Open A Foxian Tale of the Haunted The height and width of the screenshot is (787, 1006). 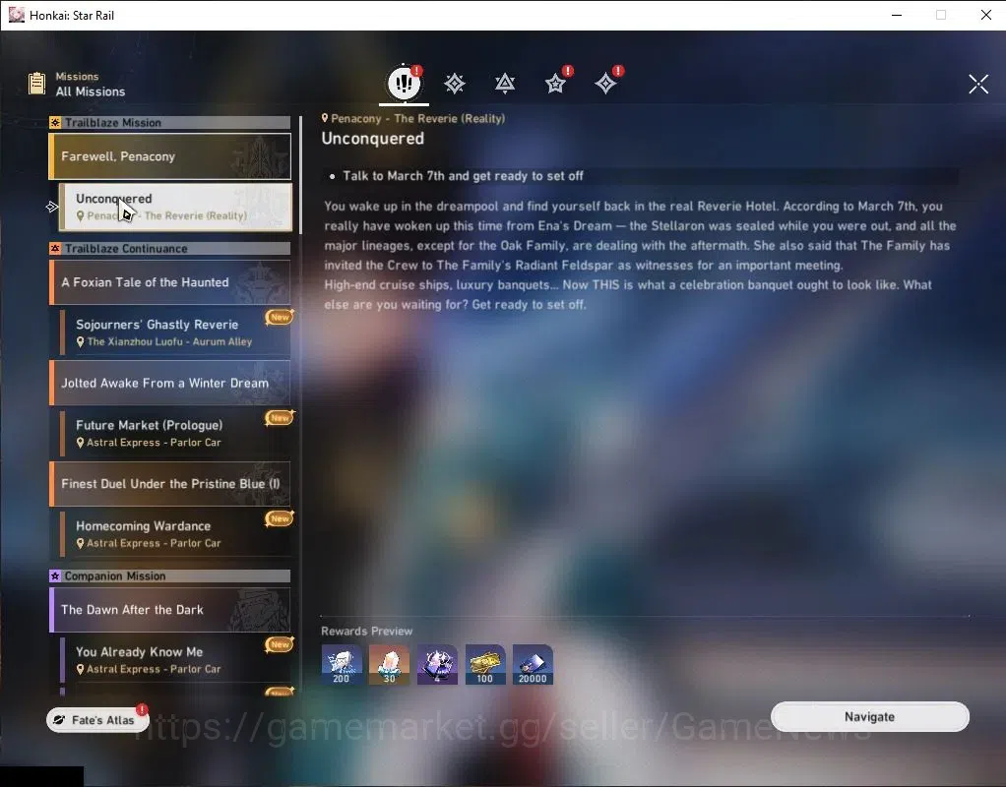(x=170, y=282)
